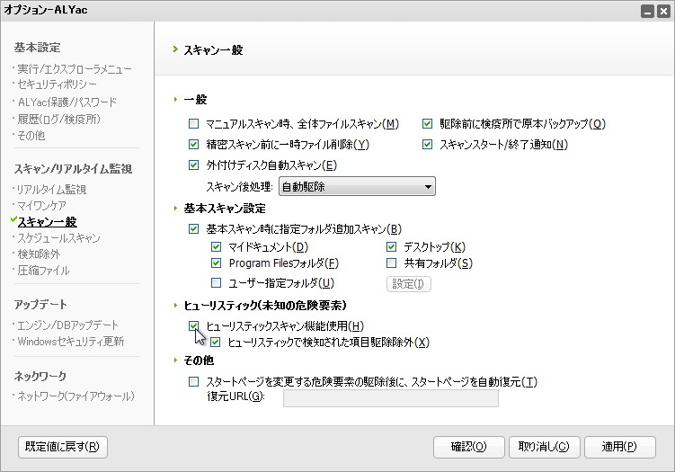The image size is (675, 472).
Task: Apply changes with 適用 button
Action: point(619,447)
